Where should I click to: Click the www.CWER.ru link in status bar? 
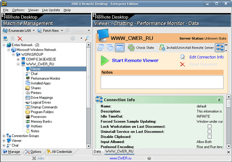tap(121, 158)
